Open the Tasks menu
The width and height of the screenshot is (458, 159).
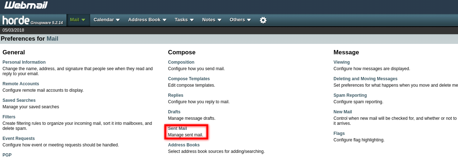pyautogui.click(x=184, y=20)
